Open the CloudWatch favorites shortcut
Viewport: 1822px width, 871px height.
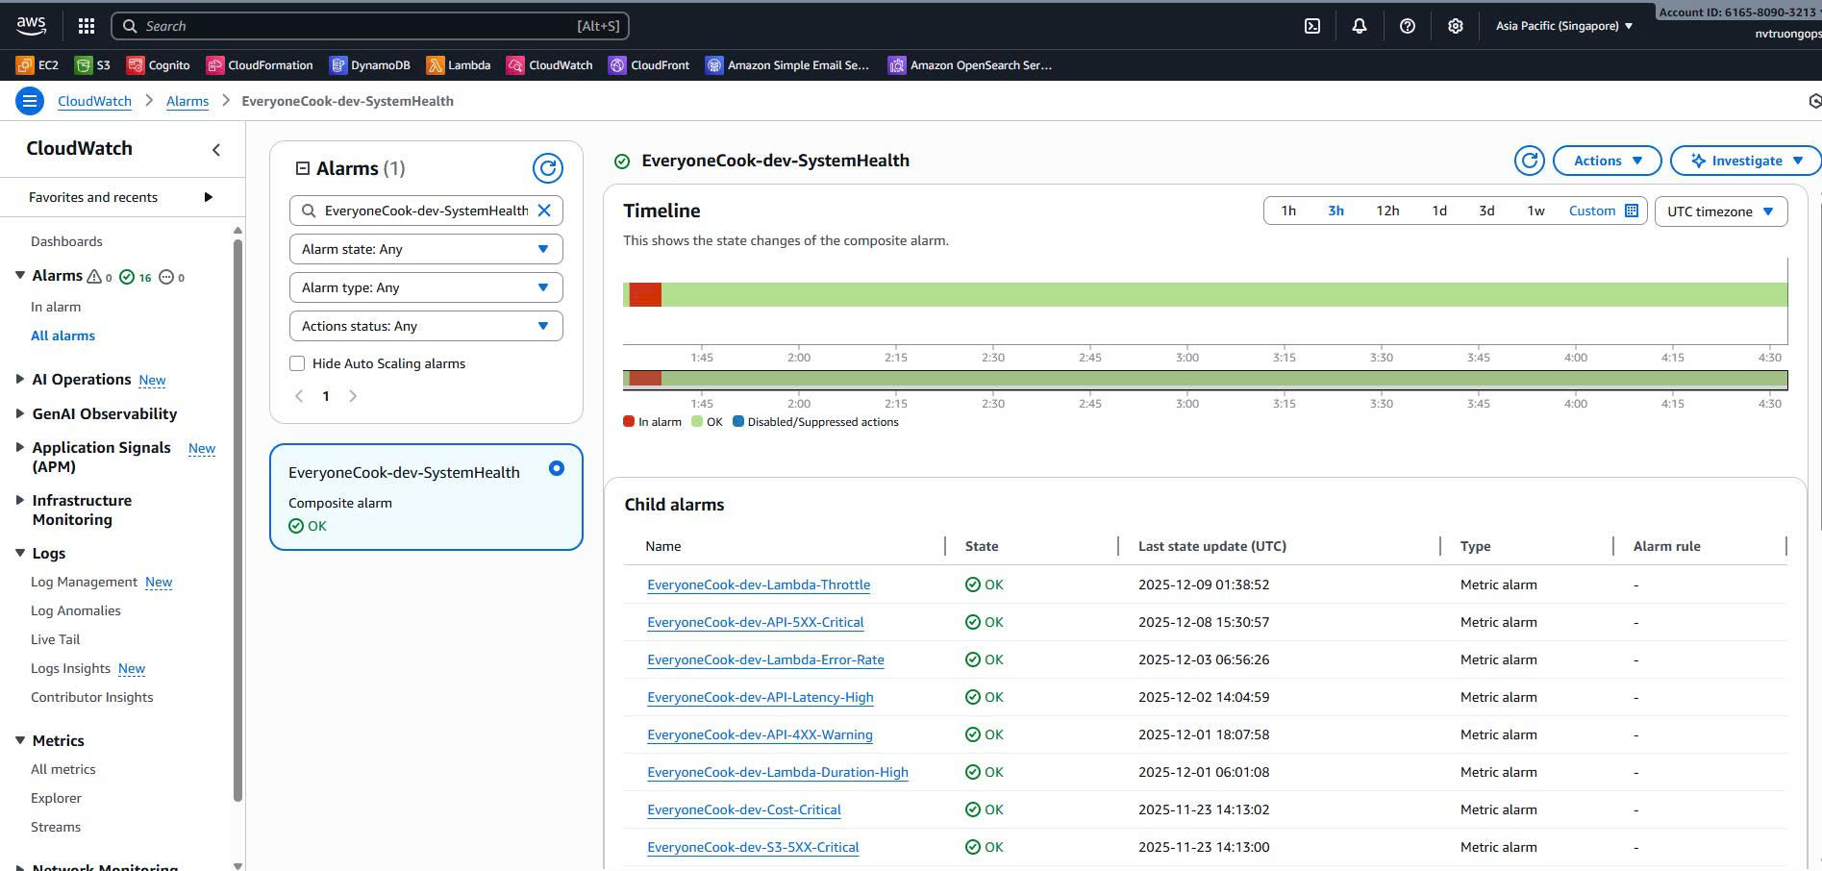(550, 65)
